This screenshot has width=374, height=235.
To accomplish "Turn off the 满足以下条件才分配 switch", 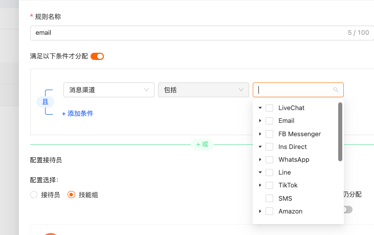I will [x=97, y=56].
